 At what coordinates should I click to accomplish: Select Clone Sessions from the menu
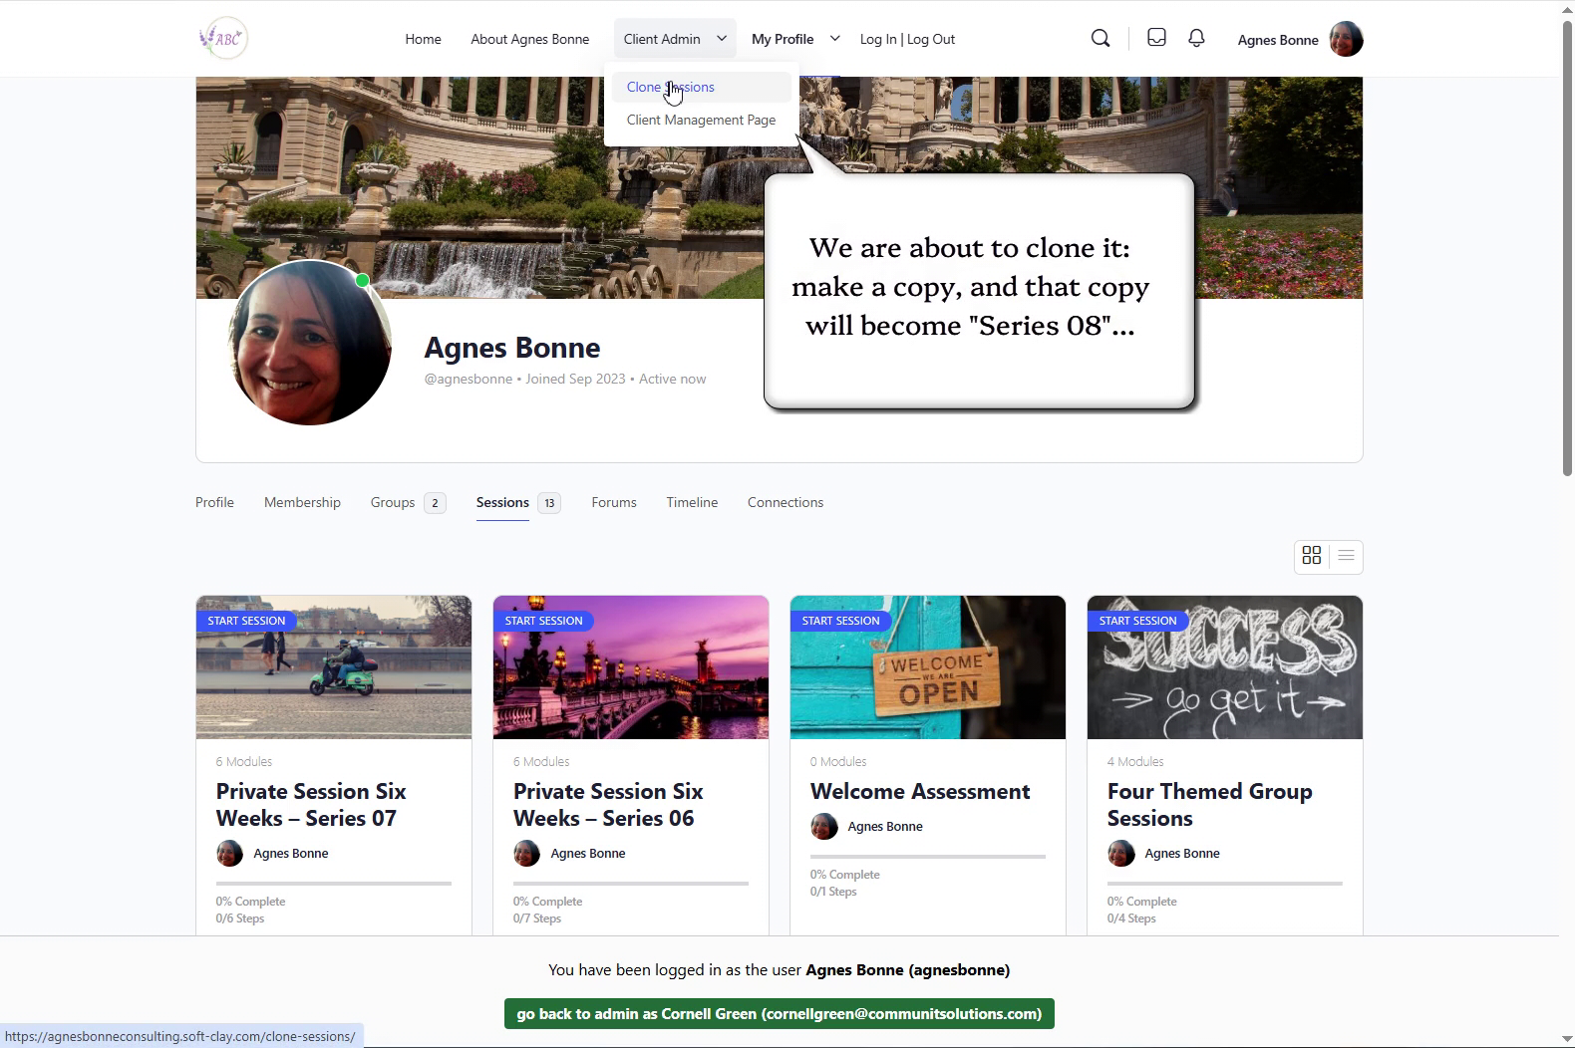tap(670, 87)
